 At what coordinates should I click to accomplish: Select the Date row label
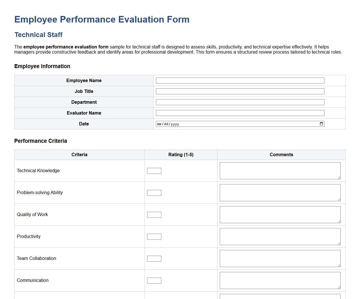tap(84, 124)
